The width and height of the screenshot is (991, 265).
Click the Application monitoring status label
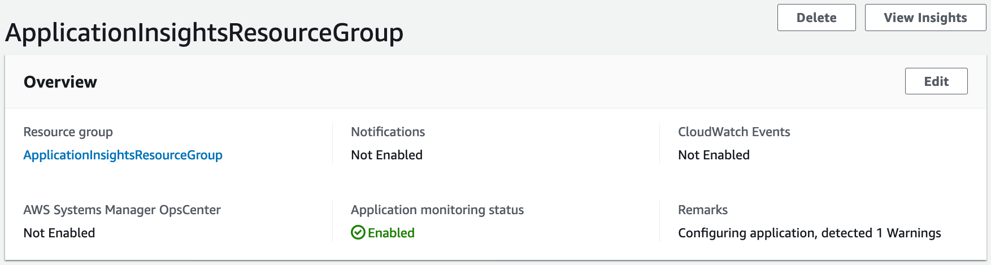tap(437, 210)
